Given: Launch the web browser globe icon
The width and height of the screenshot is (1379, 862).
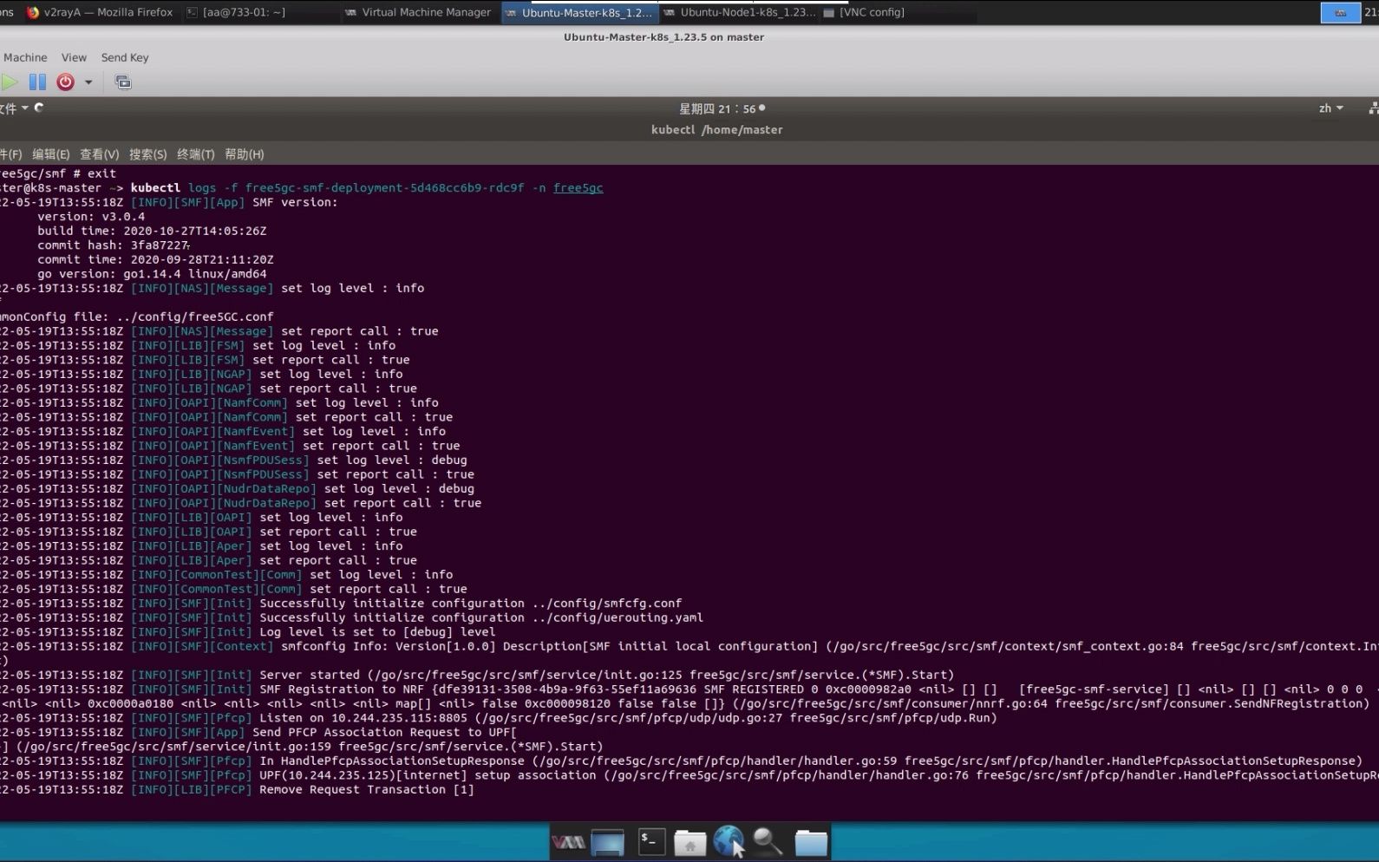Looking at the screenshot, I should pos(729,841).
